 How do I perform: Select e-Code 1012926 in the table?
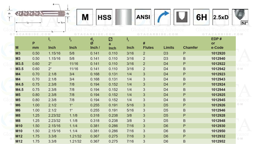pyautogui.click(x=218, y=105)
